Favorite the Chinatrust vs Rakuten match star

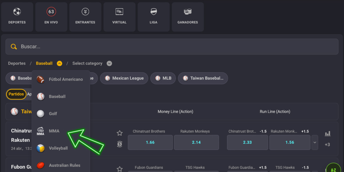point(119,133)
